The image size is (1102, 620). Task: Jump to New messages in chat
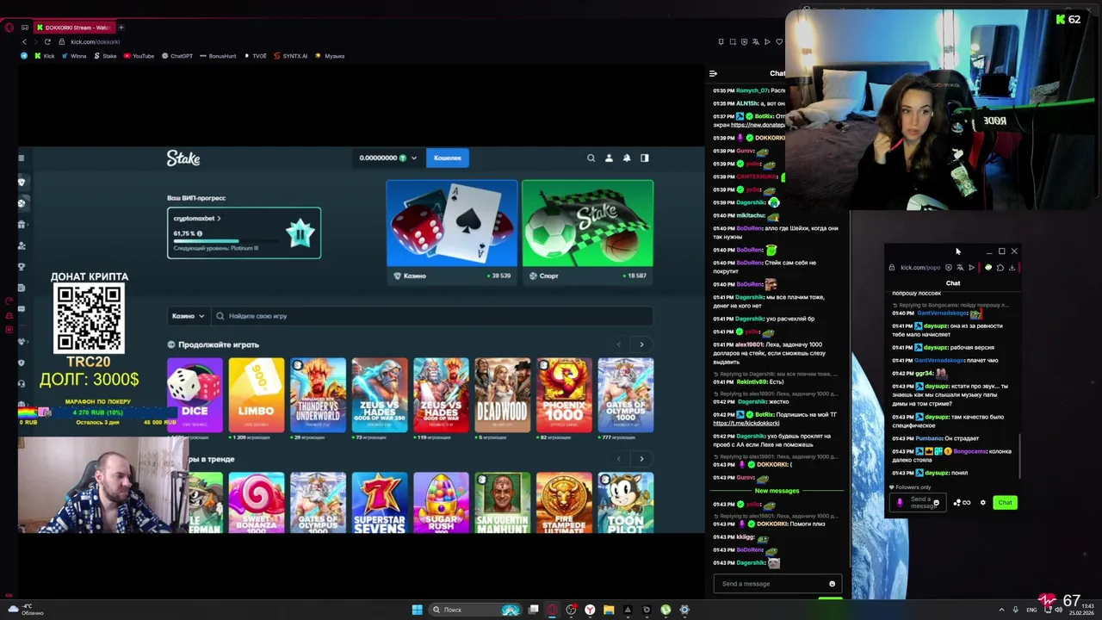tap(777, 491)
